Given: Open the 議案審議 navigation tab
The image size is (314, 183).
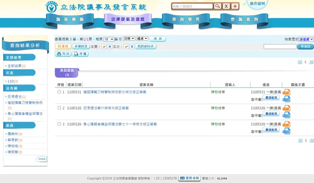Looking at the screenshot, I should (70, 19).
